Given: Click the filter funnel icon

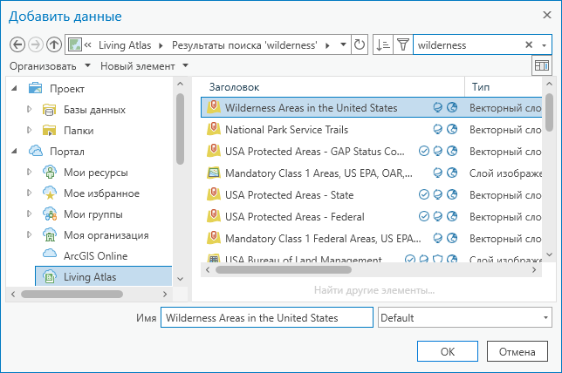Looking at the screenshot, I should pos(402,44).
